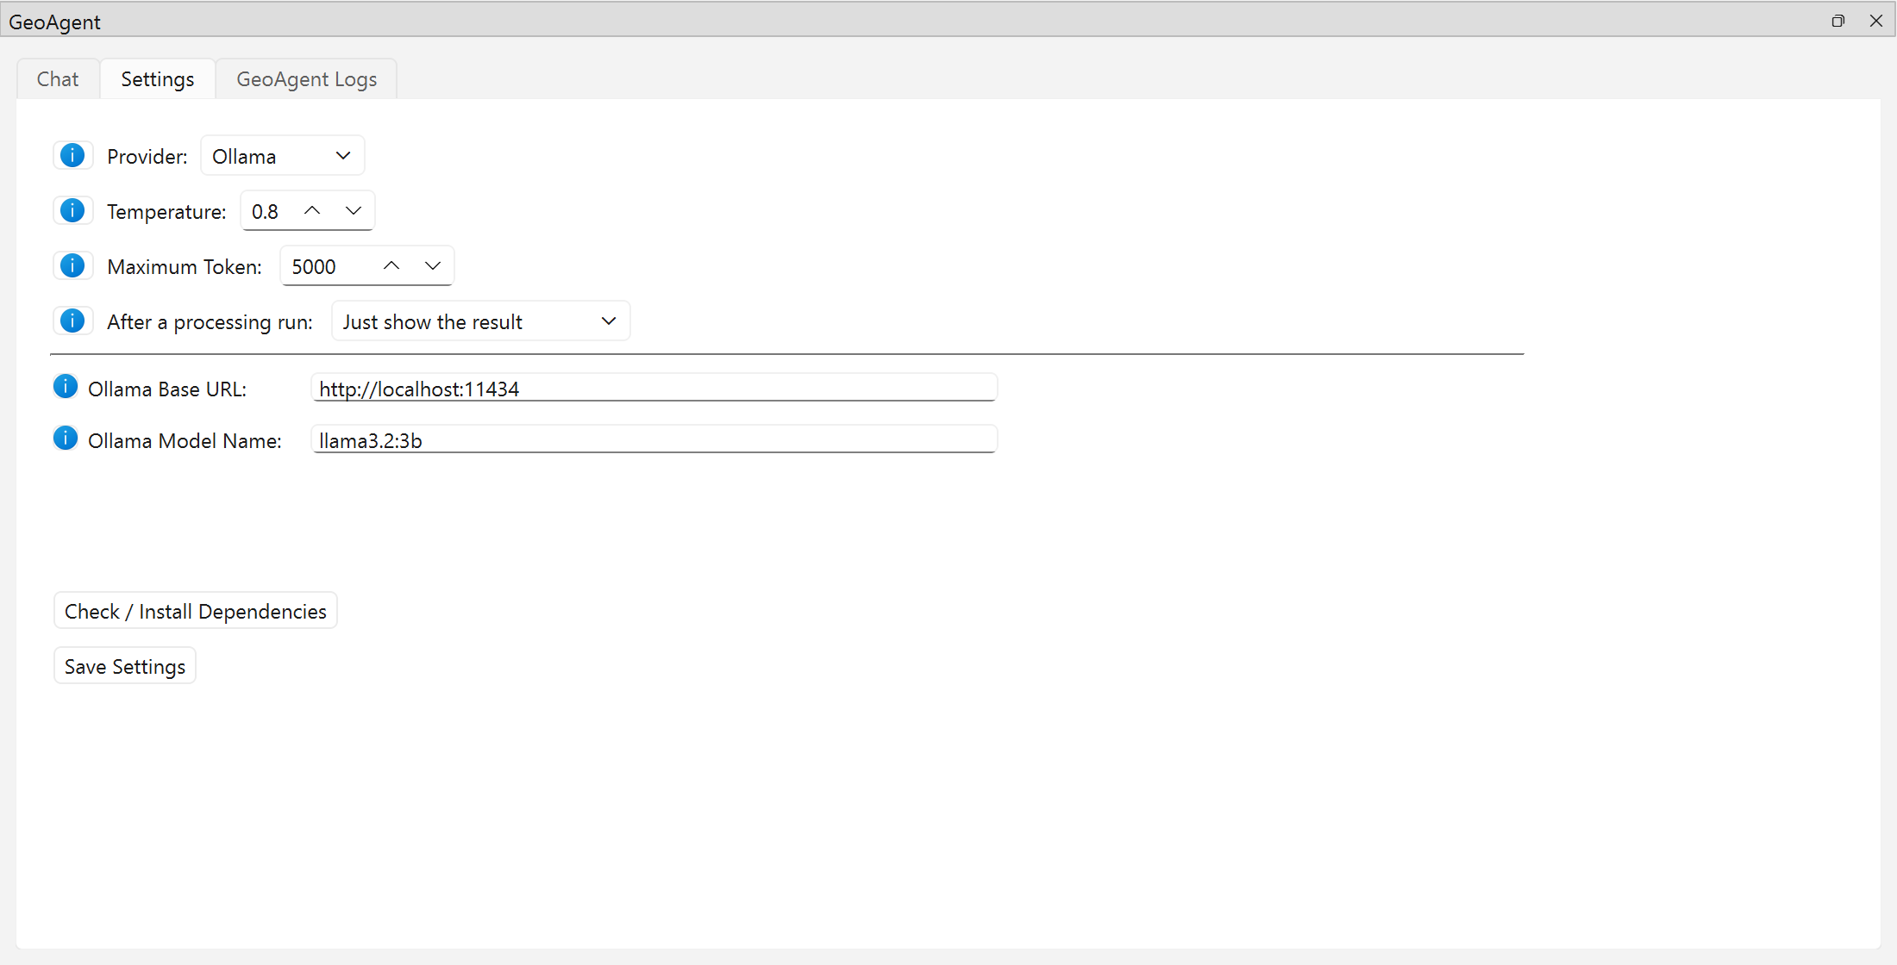
Task: Switch to the Chat tab
Action: click(x=58, y=79)
